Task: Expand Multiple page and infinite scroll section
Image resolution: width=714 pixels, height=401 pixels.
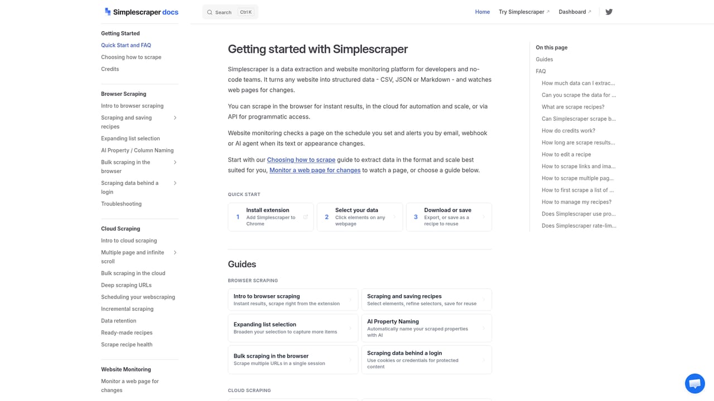Action: 175,252
